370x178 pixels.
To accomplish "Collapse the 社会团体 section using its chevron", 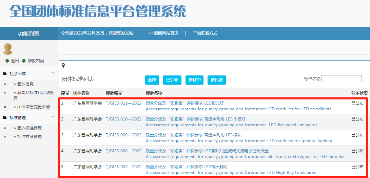I will (53, 73).
